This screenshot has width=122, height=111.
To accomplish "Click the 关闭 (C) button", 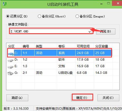I will (x=108, y=98).
